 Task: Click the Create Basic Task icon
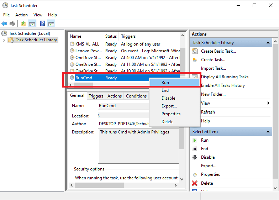click(195, 51)
